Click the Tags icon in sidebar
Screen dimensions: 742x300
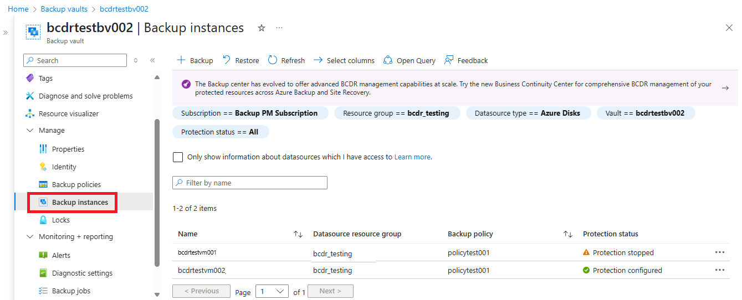(30, 78)
